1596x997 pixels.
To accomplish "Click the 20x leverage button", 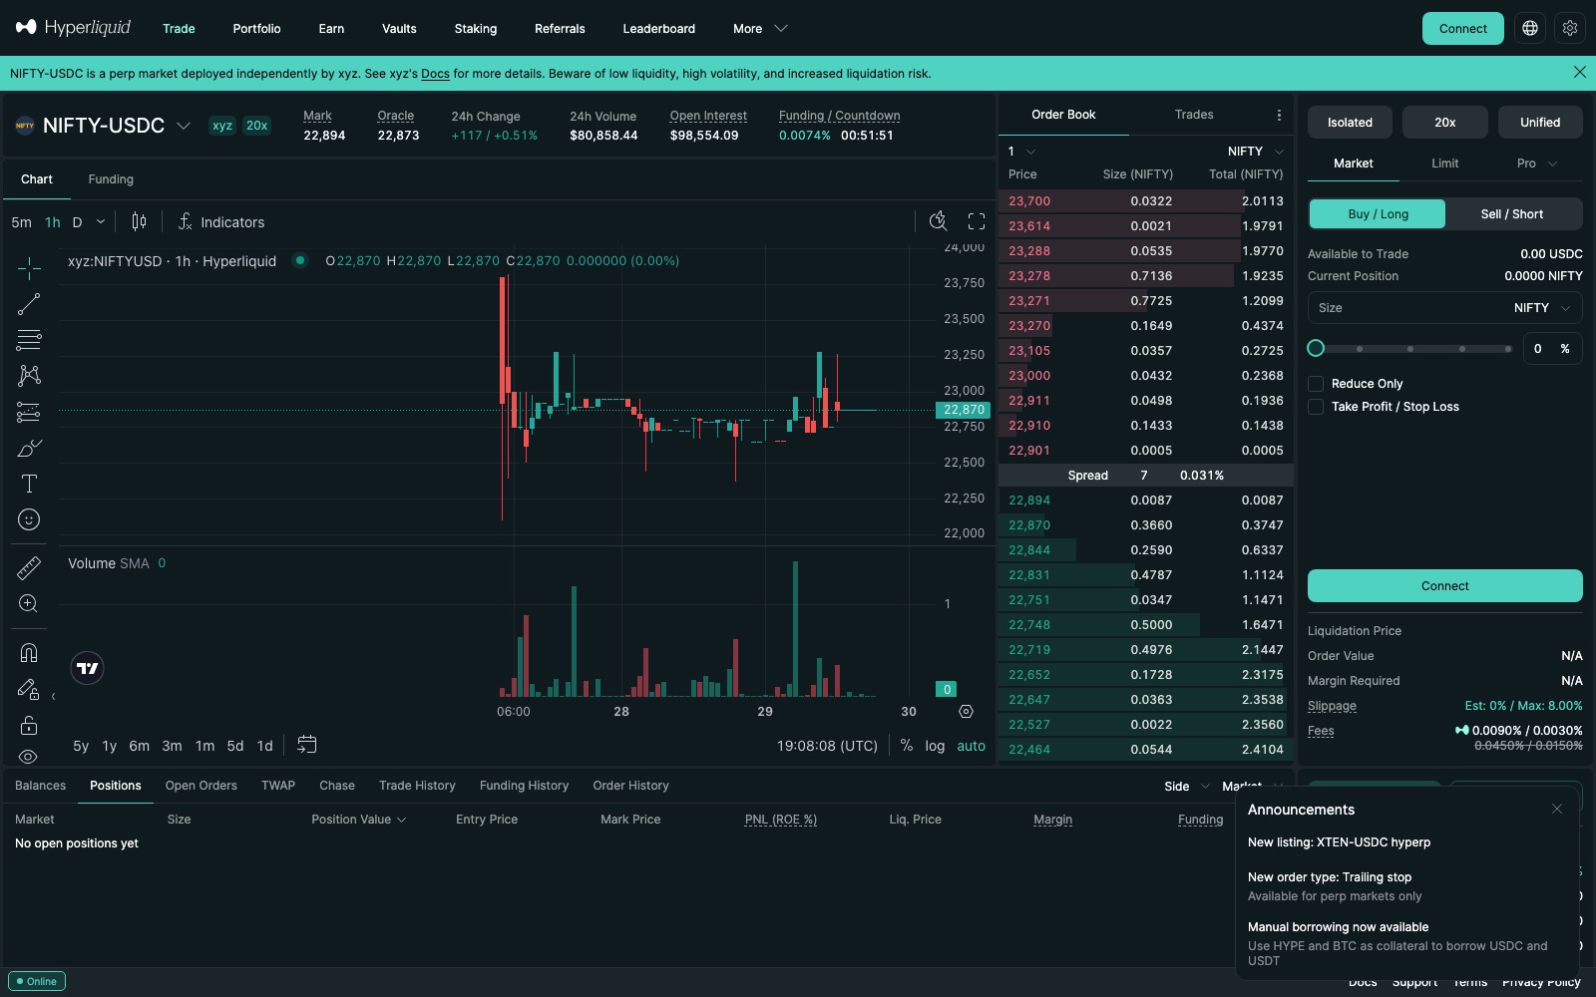I will pyautogui.click(x=1445, y=123).
